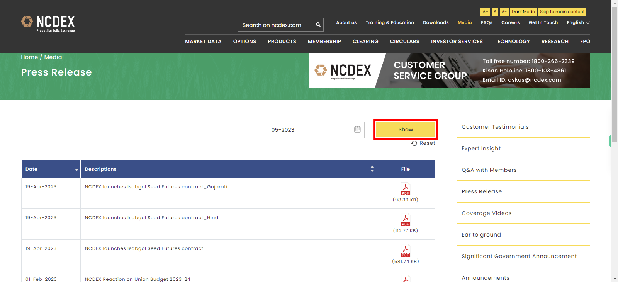Sort table by Descriptions column arrows
This screenshot has width=618, height=282.
pos(372,169)
